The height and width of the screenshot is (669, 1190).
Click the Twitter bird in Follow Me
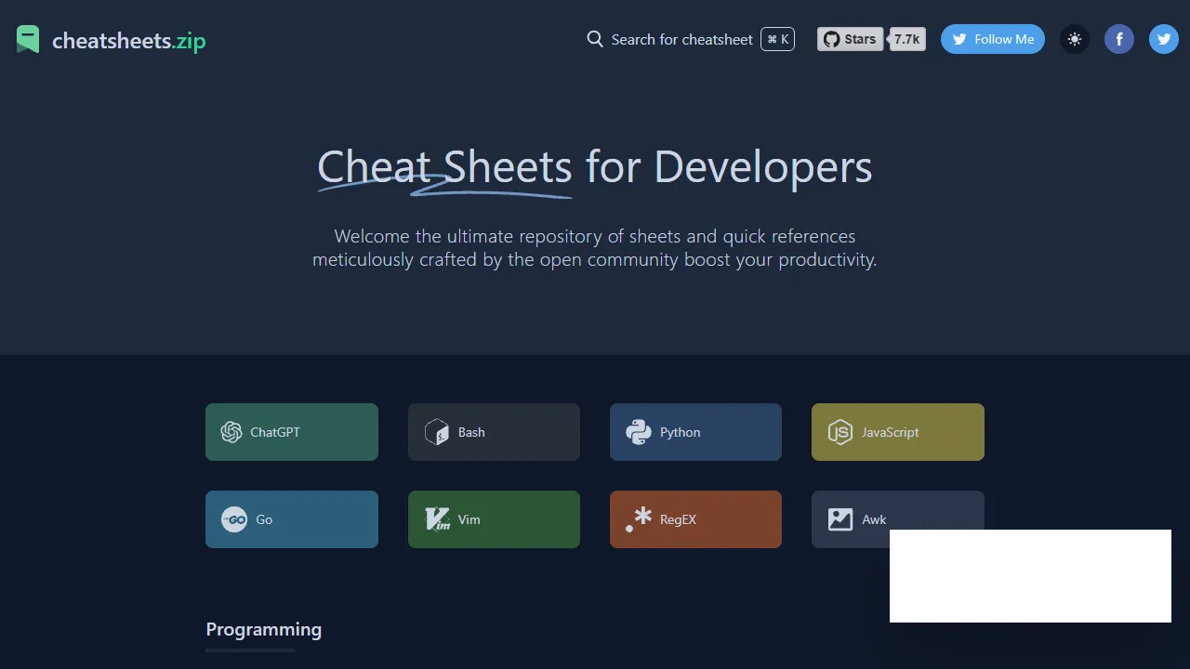tap(959, 39)
